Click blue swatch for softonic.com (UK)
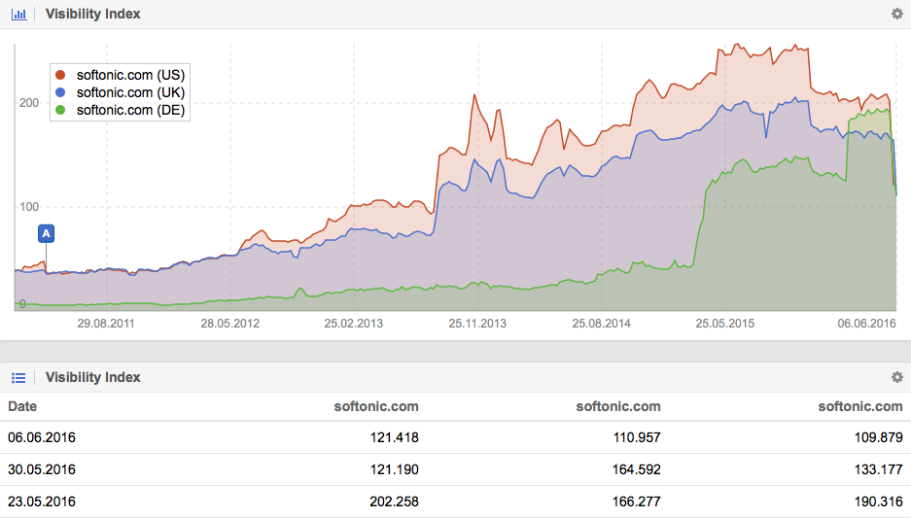Viewport: 911px width, 518px height. [60, 92]
